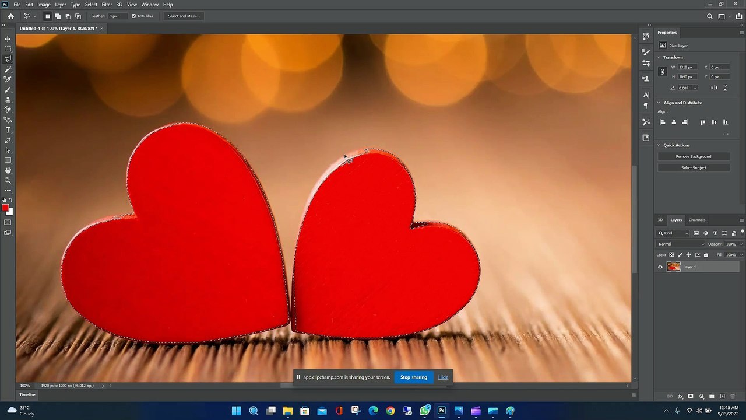The image size is (746, 420).
Task: Open the Image menu
Action: 44,5
